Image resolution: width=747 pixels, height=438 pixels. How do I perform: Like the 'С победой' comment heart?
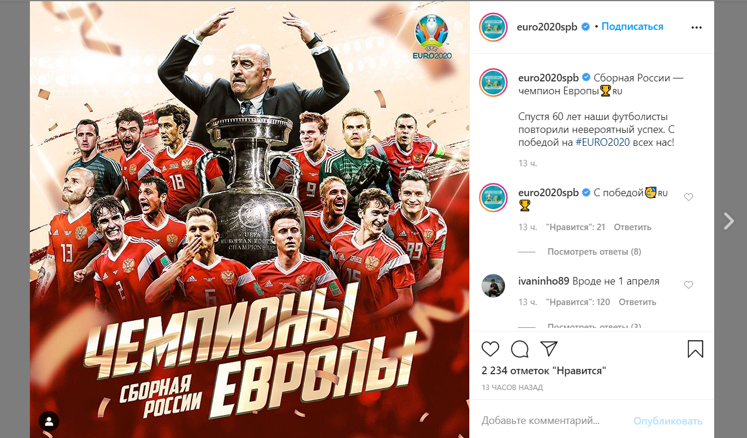(689, 197)
